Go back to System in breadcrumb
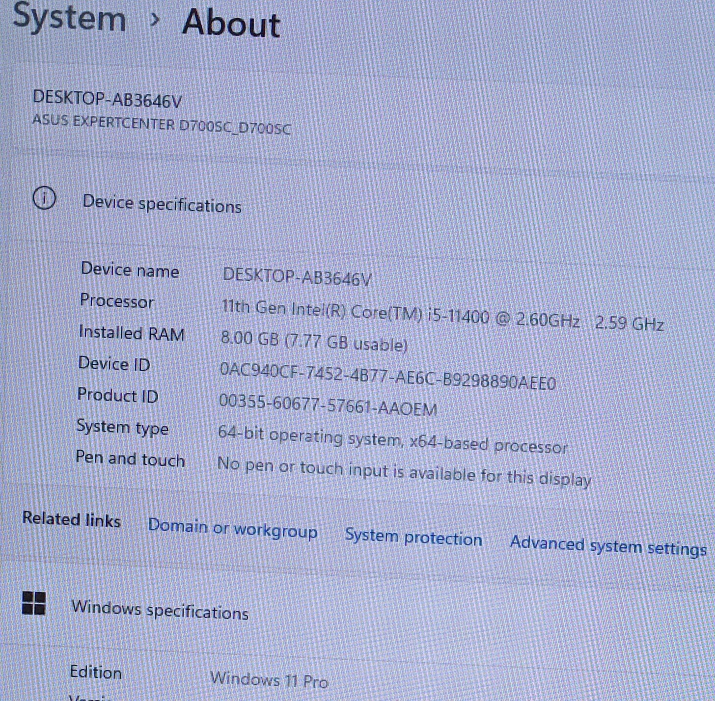The width and height of the screenshot is (715, 701). click(69, 18)
